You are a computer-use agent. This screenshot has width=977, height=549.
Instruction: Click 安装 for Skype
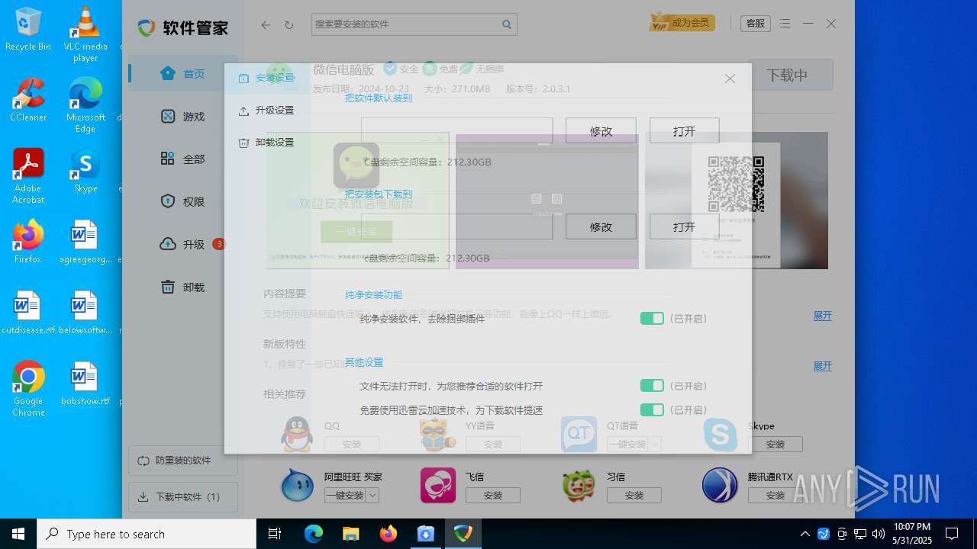point(775,444)
